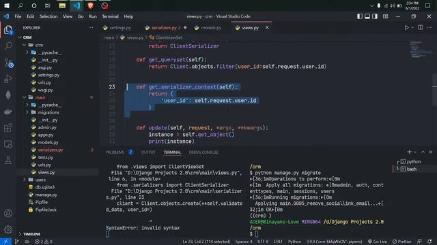This screenshot has height=245, width=437.
Task: Show the Debug Console panel tab
Action: click(203, 152)
